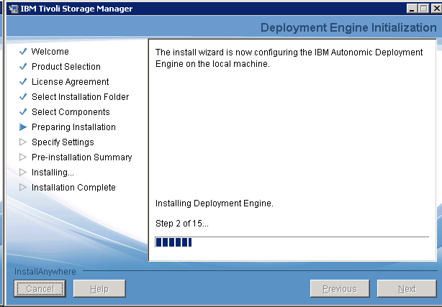Go back with the Previous button

[x=339, y=289]
